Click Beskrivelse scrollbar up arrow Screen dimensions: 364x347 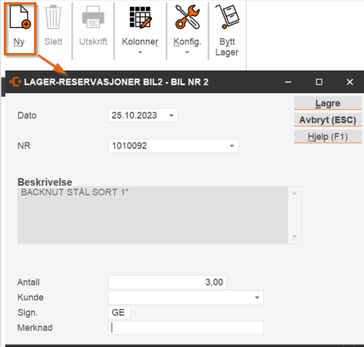point(294,193)
